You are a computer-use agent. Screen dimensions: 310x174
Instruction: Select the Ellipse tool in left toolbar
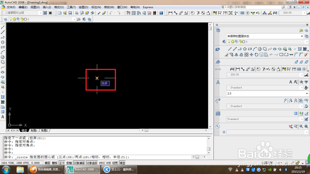[3, 72]
